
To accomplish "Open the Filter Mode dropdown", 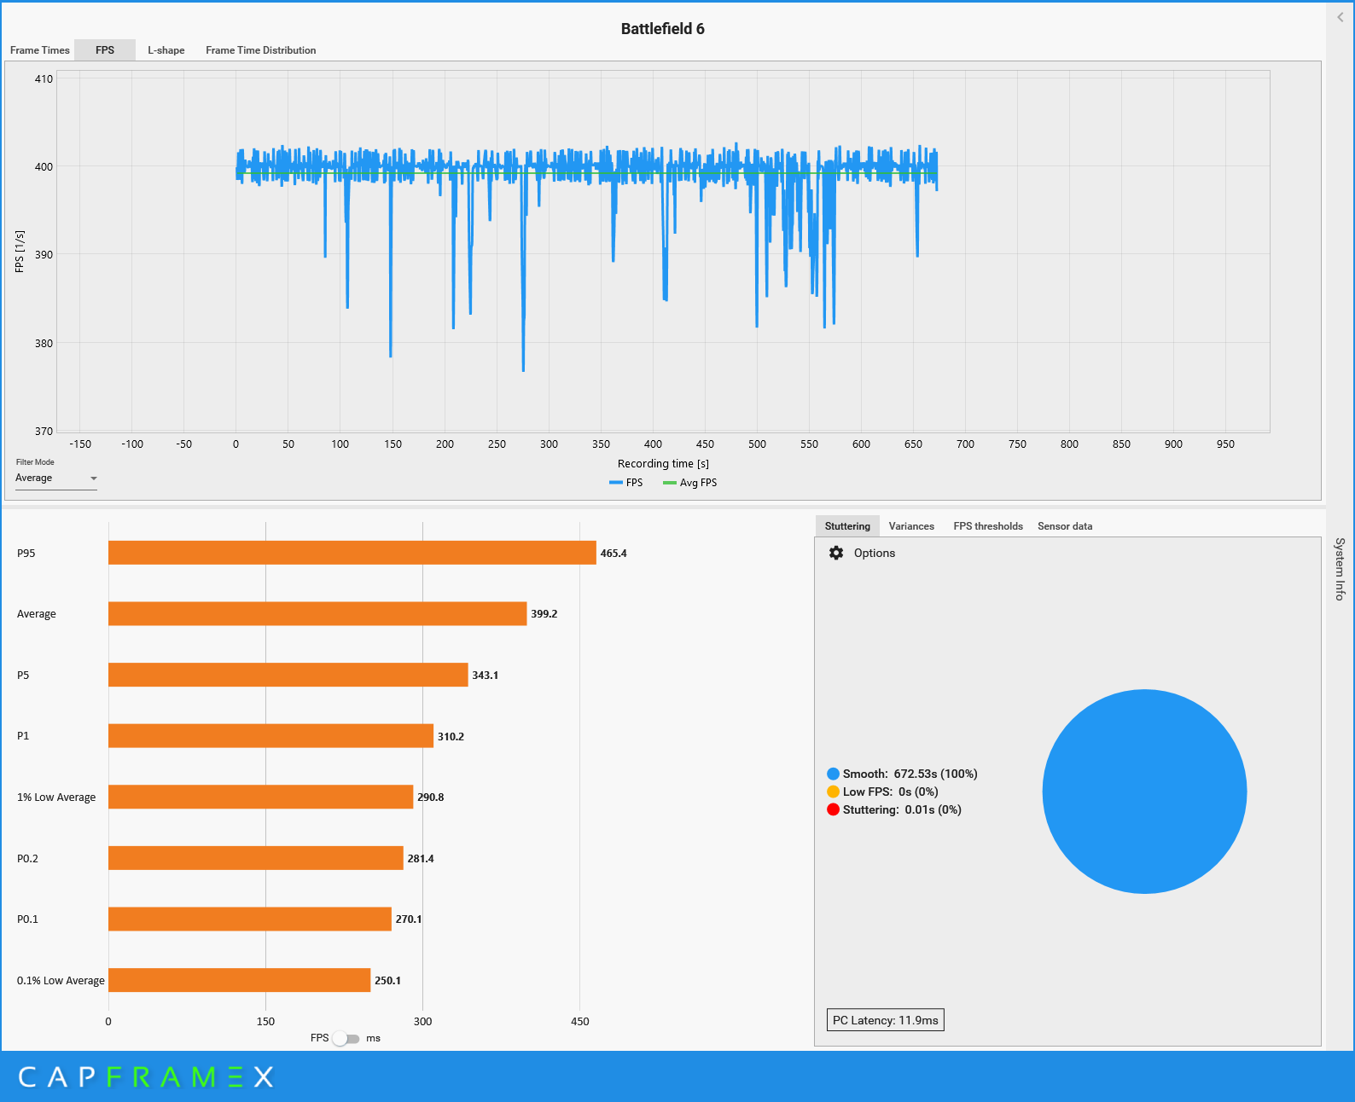I will tap(56, 478).
